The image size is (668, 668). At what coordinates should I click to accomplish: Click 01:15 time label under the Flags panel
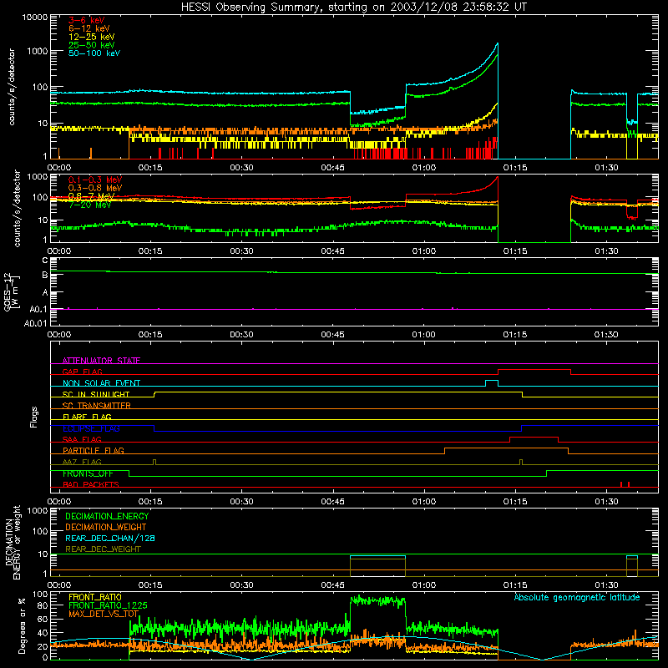coord(515,502)
